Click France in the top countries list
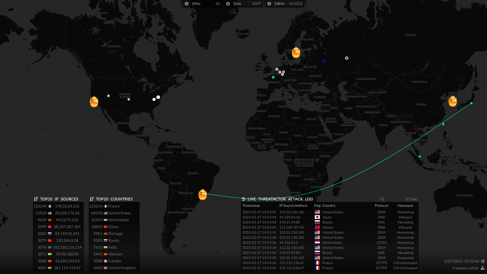Viewport: 487px width, 274px height. (114, 206)
